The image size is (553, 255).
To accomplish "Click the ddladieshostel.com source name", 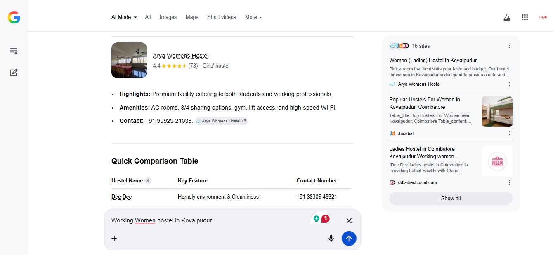I will tap(418, 182).
